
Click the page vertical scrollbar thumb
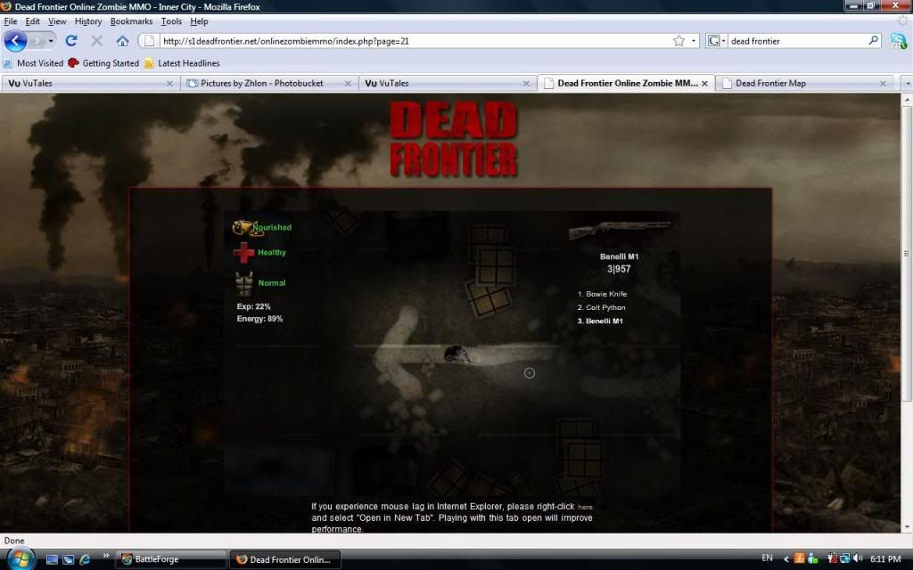click(907, 253)
